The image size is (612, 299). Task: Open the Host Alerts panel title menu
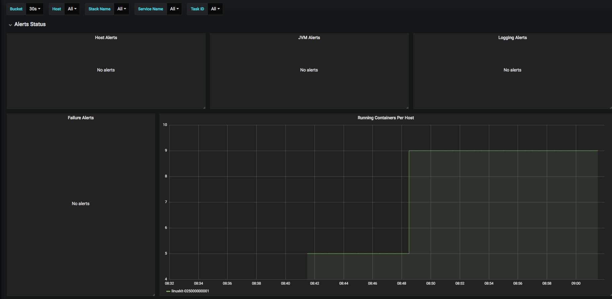click(106, 38)
